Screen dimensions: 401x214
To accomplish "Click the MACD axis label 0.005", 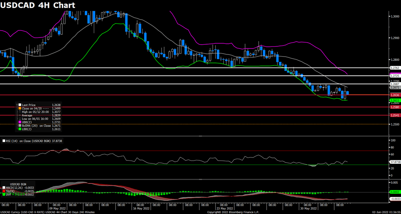I will [394, 183].
